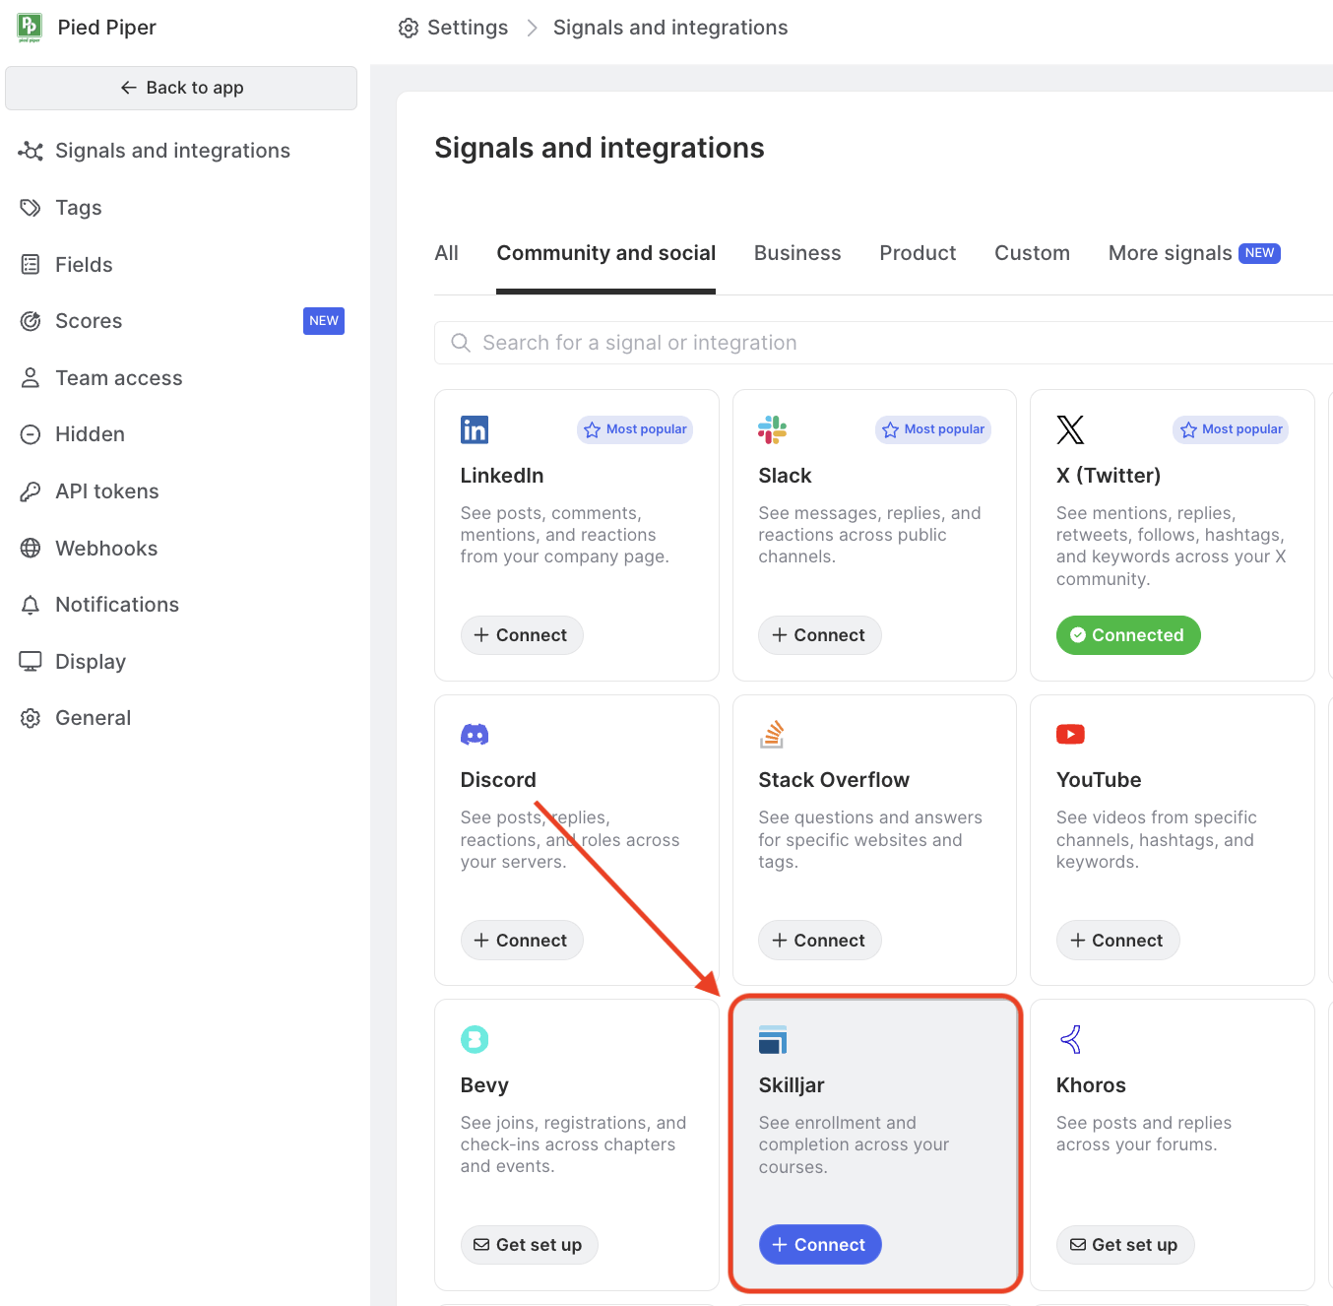Click Signals and integrations breadcrumb text

[x=670, y=28]
